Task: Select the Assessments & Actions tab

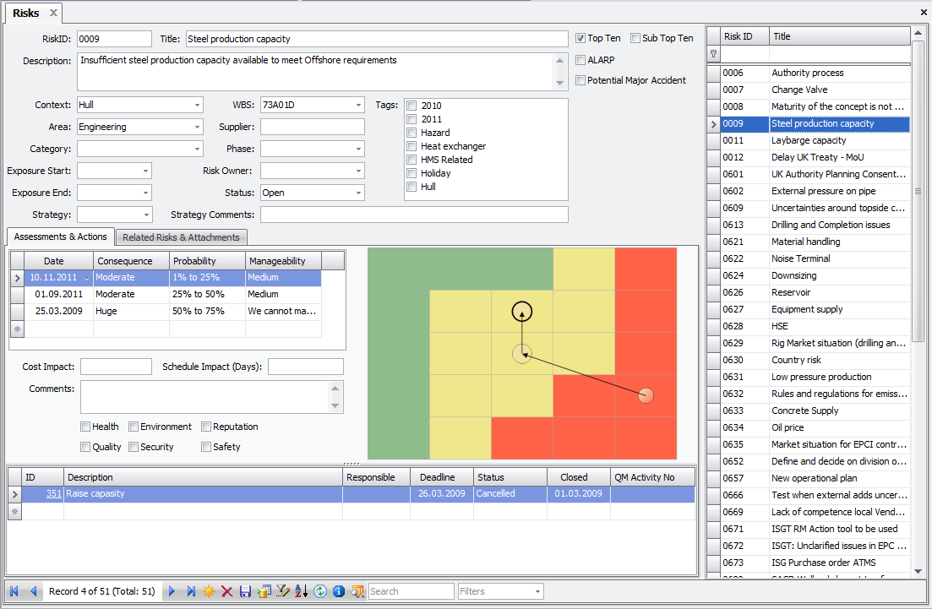Action: [59, 237]
